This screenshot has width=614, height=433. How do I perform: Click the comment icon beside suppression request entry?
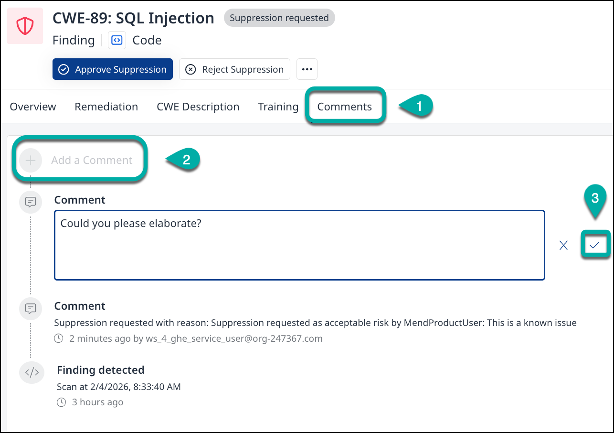click(x=31, y=308)
